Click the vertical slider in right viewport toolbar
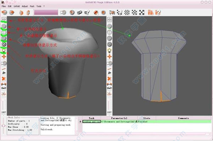This screenshot has width=213, height=141. [109, 105]
